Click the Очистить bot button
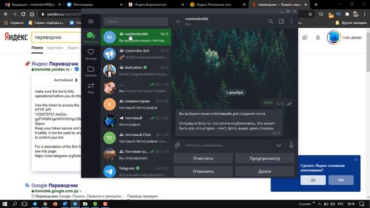Viewport: 370px width, 208px height. [x=203, y=158]
